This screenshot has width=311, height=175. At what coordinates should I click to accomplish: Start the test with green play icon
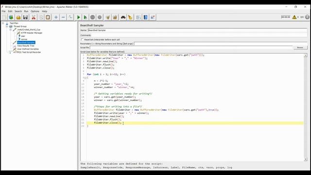pos(78,17)
